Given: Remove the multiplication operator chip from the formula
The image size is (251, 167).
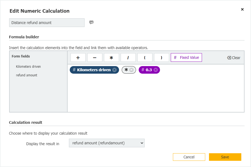Looking at the screenshot, I should coord(131,70).
